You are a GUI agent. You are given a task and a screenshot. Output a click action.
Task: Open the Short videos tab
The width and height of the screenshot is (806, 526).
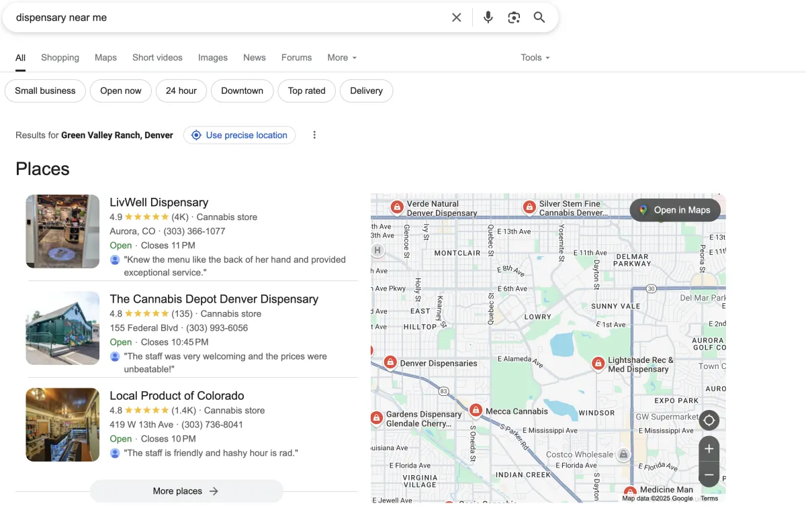point(157,58)
